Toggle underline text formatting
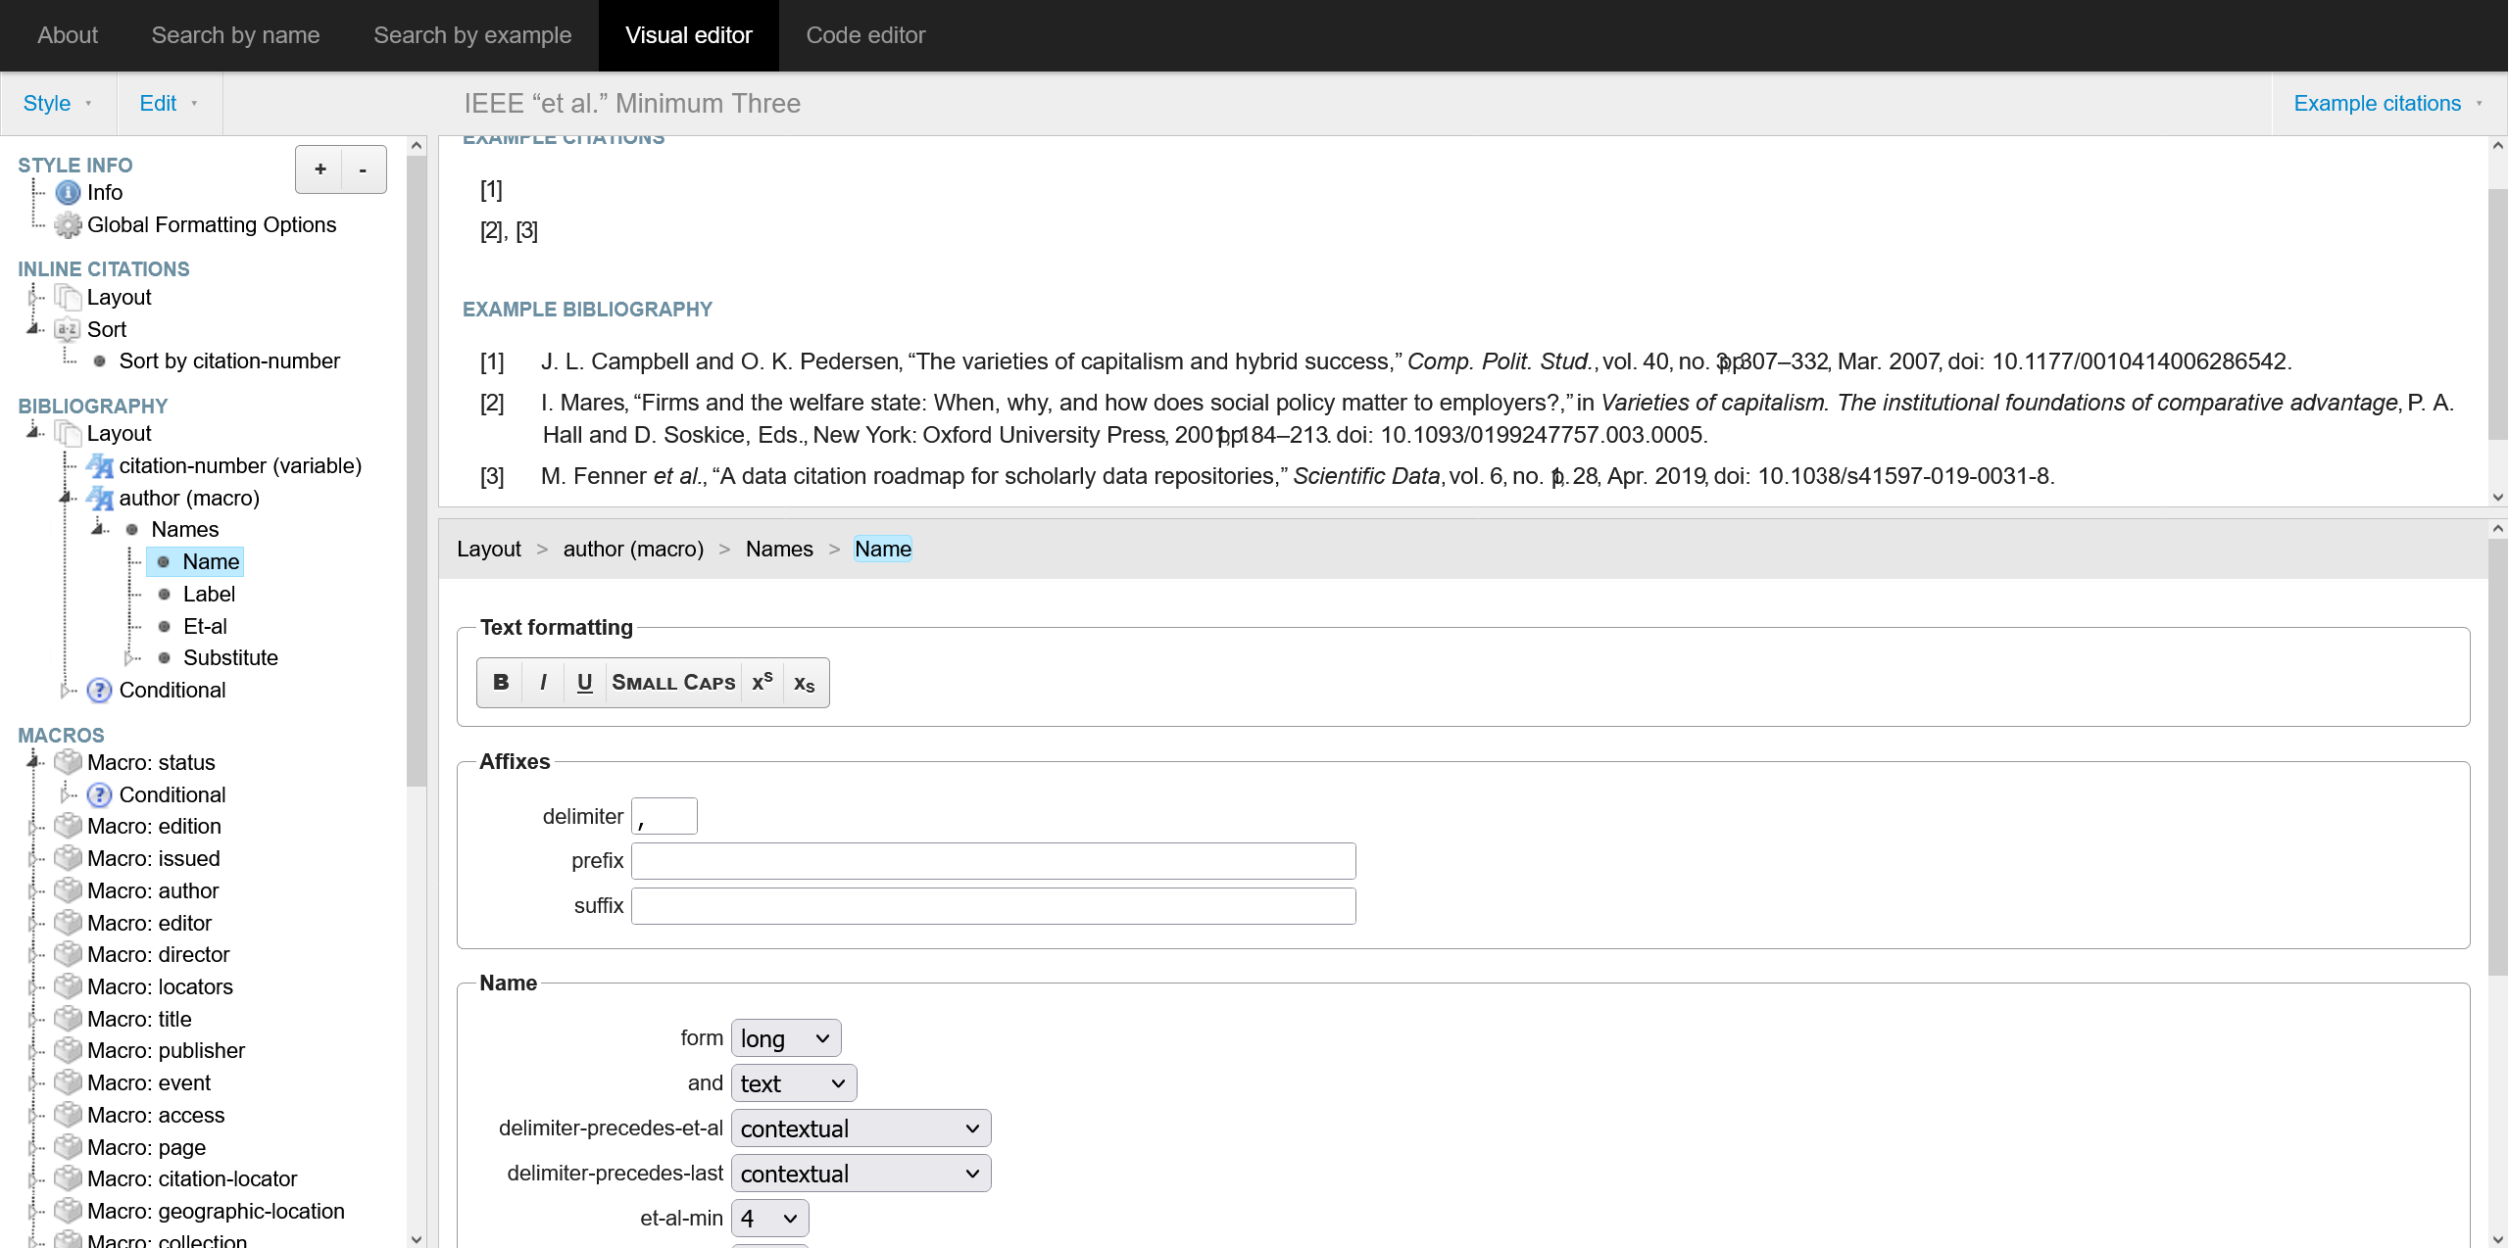Image resolution: width=2509 pixels, height=1248 pixels. (x=585, y=683)
